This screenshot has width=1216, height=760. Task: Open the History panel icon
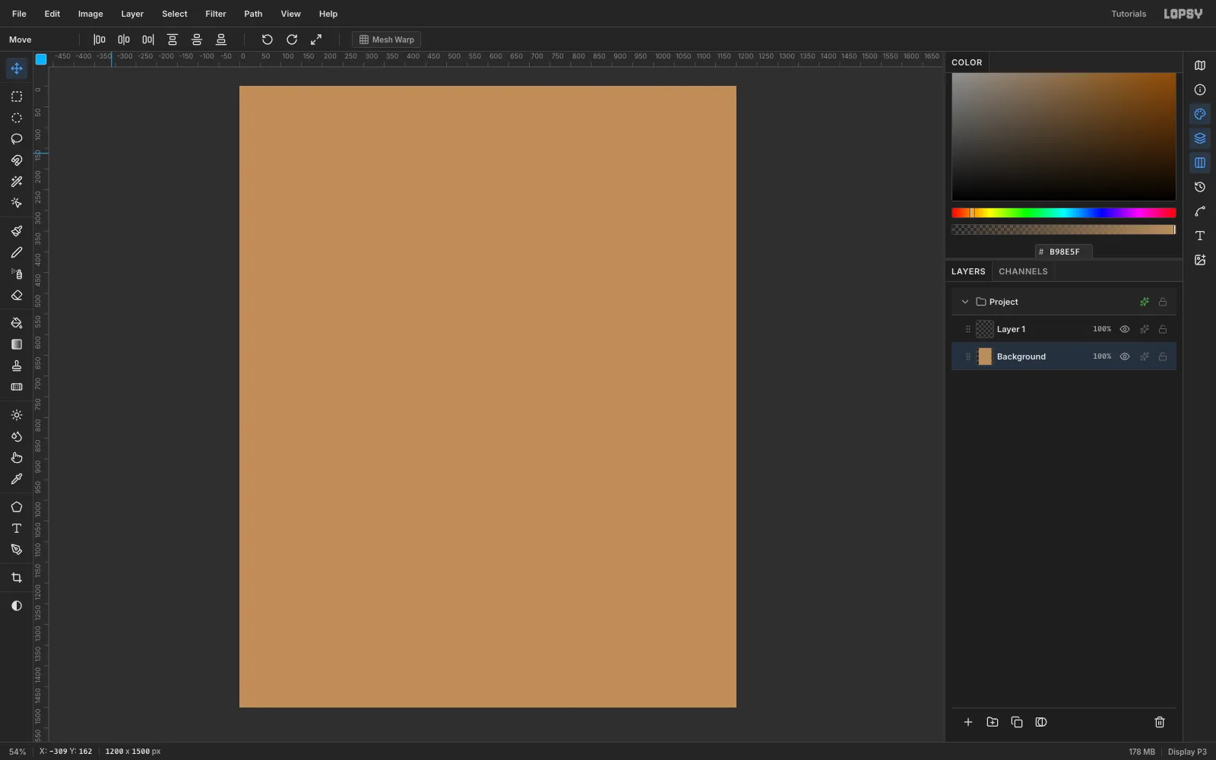pos(1200,187)
